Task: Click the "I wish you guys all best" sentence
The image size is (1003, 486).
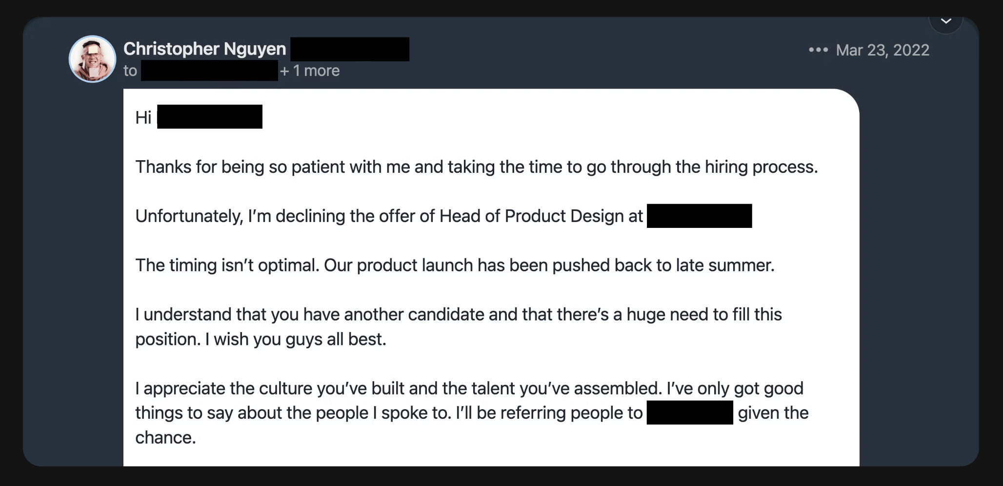Action: [295, 339]
